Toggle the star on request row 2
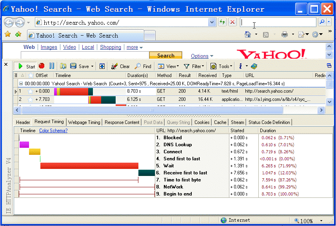Image resolution: width=336 pixels, height=226 pixels. pyautogui.click(x=30, y=99)
